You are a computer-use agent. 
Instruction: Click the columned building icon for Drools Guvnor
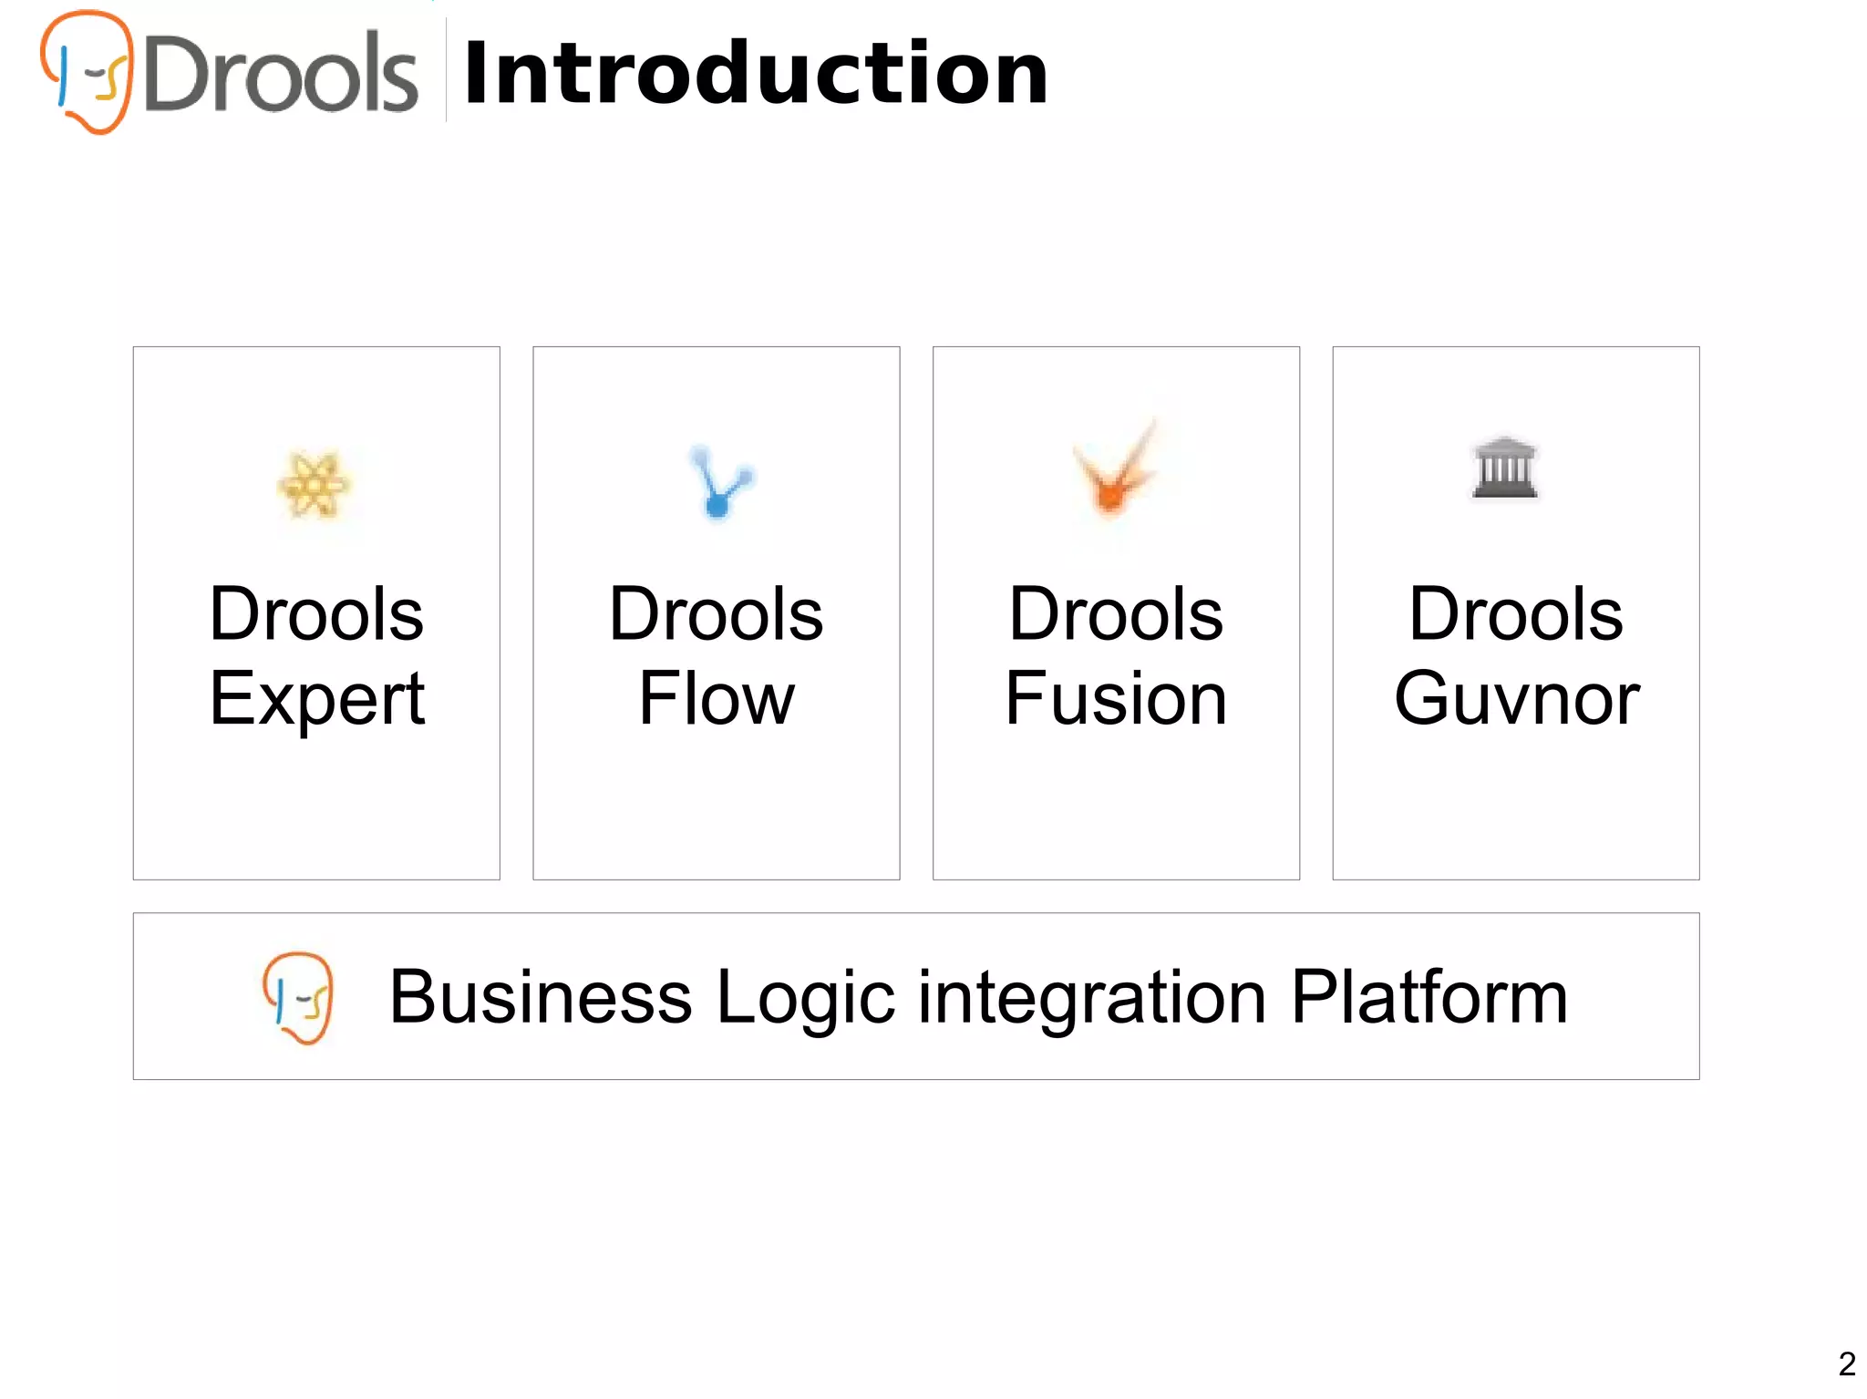click(x=1505, y=468)
